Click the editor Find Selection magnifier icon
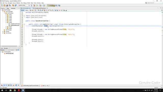The width and height of the screenshot is (163, 92). coord(39,10)
